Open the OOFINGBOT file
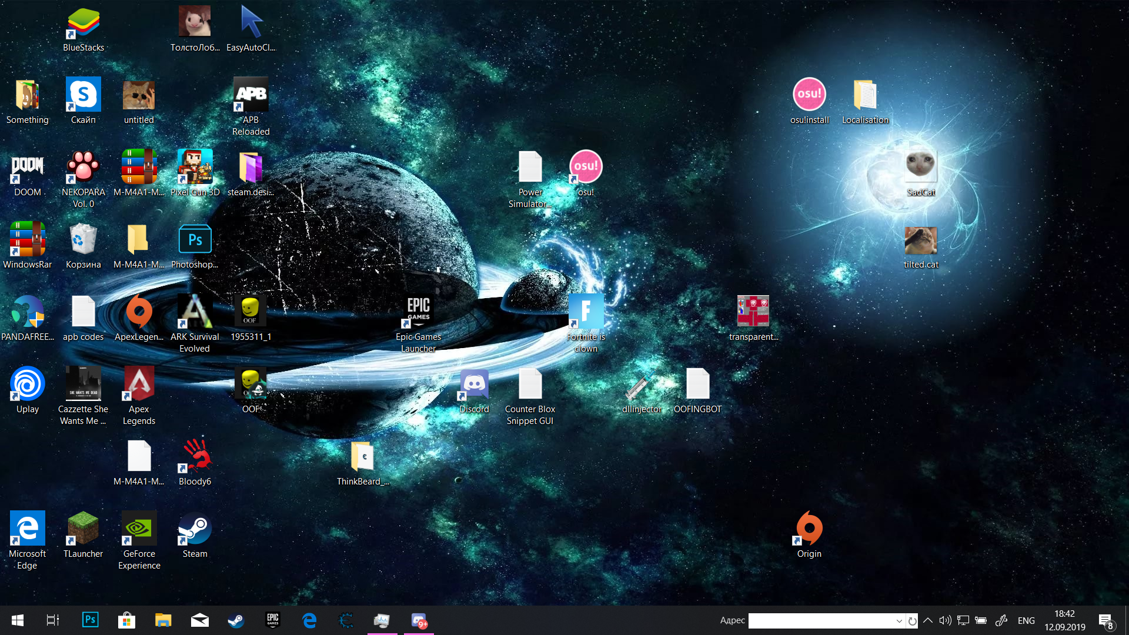This screenshot has width=1129, height=635. (698, 391)
